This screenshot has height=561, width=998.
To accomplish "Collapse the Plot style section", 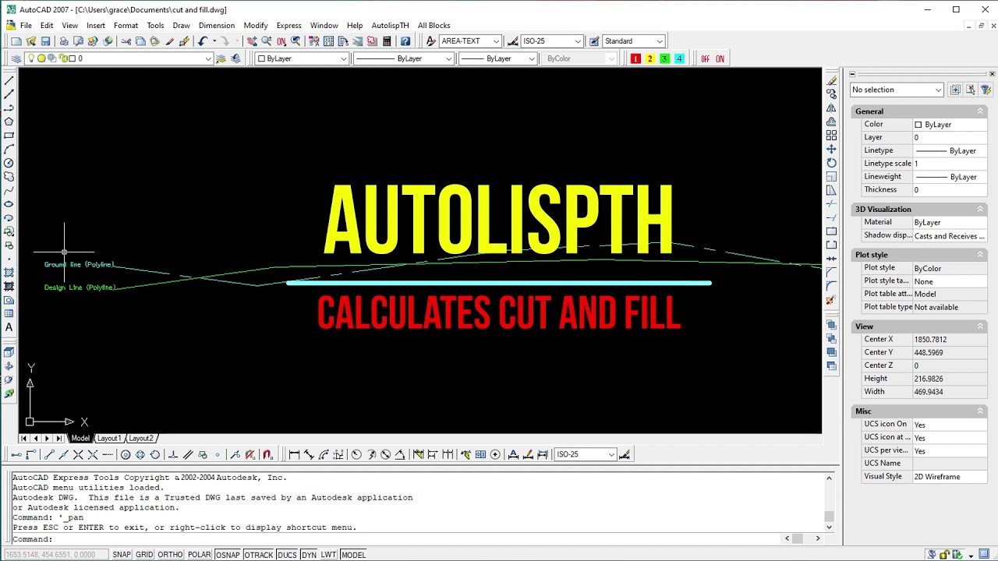I will point(980,255).
